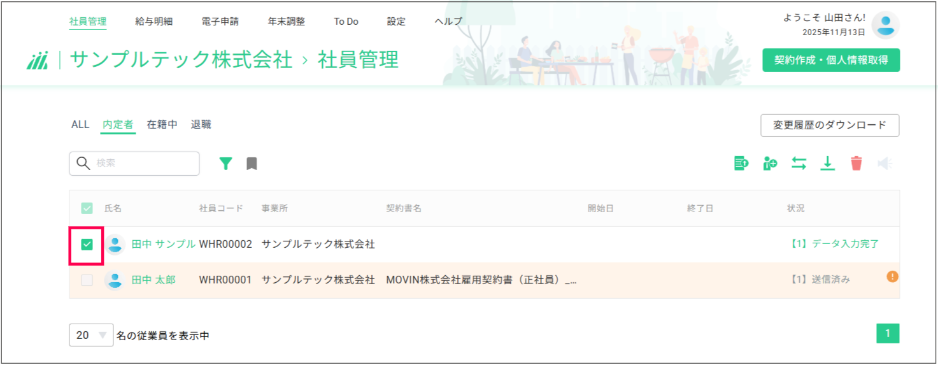The height and width of the screenshot is (365, 938).
Task: Switch to the 在籍中 tab
Action: click(x=162, y=125)
